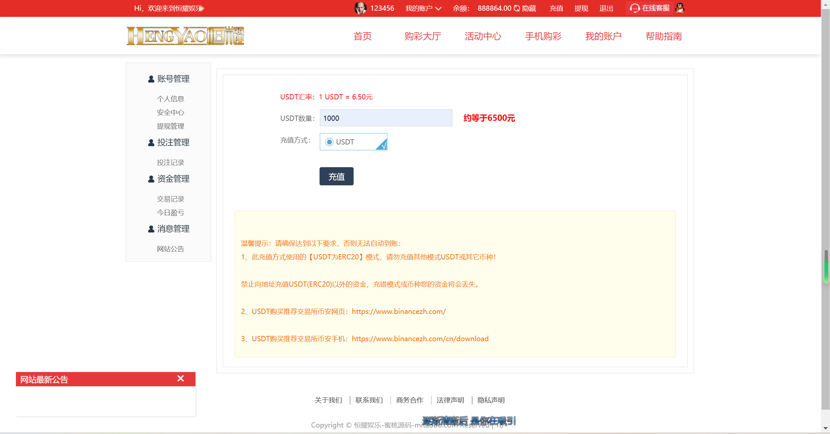
Task: Click the QQ contact icon
Action: pos(680,8)
